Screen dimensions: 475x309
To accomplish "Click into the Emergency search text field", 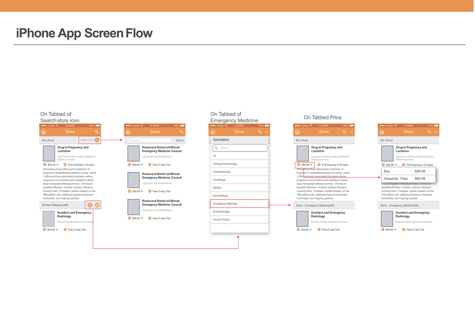I will (x=149, y=140).
